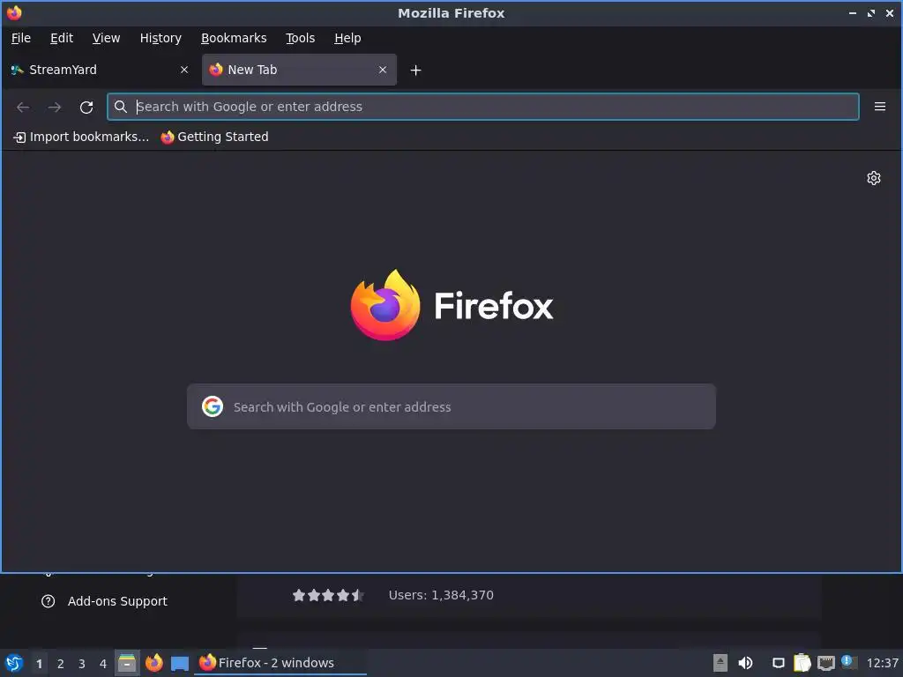
Task: Switch to workspace 1
Action: click(39, 664)
